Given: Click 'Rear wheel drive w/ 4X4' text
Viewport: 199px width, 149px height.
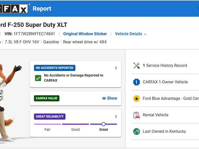Looking at the screenshot, I should coord(85,42).
